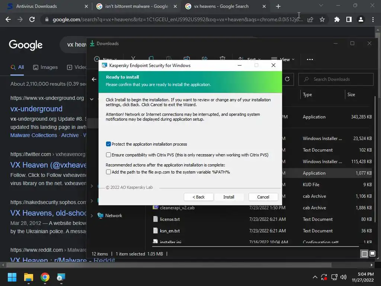Enable Citrix PVS compatibility checkbox

pos(108,155)
